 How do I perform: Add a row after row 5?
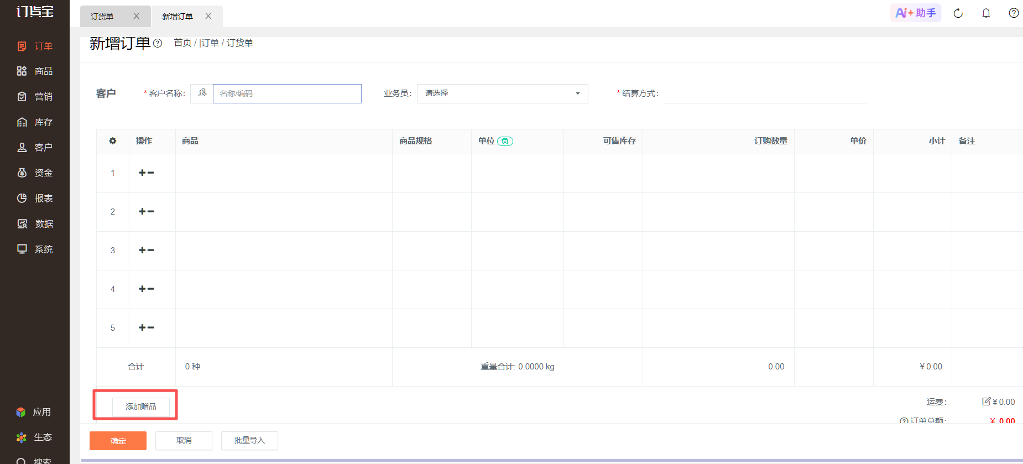[142, 328]
